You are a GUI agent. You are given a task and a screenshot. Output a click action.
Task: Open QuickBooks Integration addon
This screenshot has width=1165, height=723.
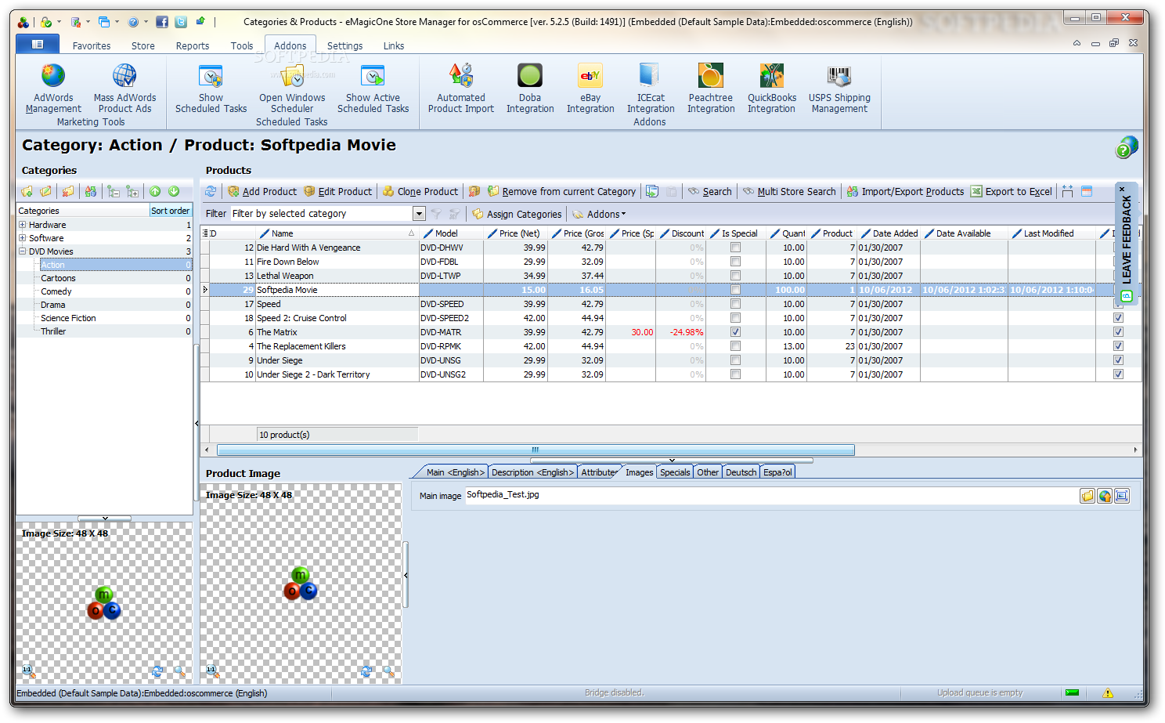pos(772,89)
